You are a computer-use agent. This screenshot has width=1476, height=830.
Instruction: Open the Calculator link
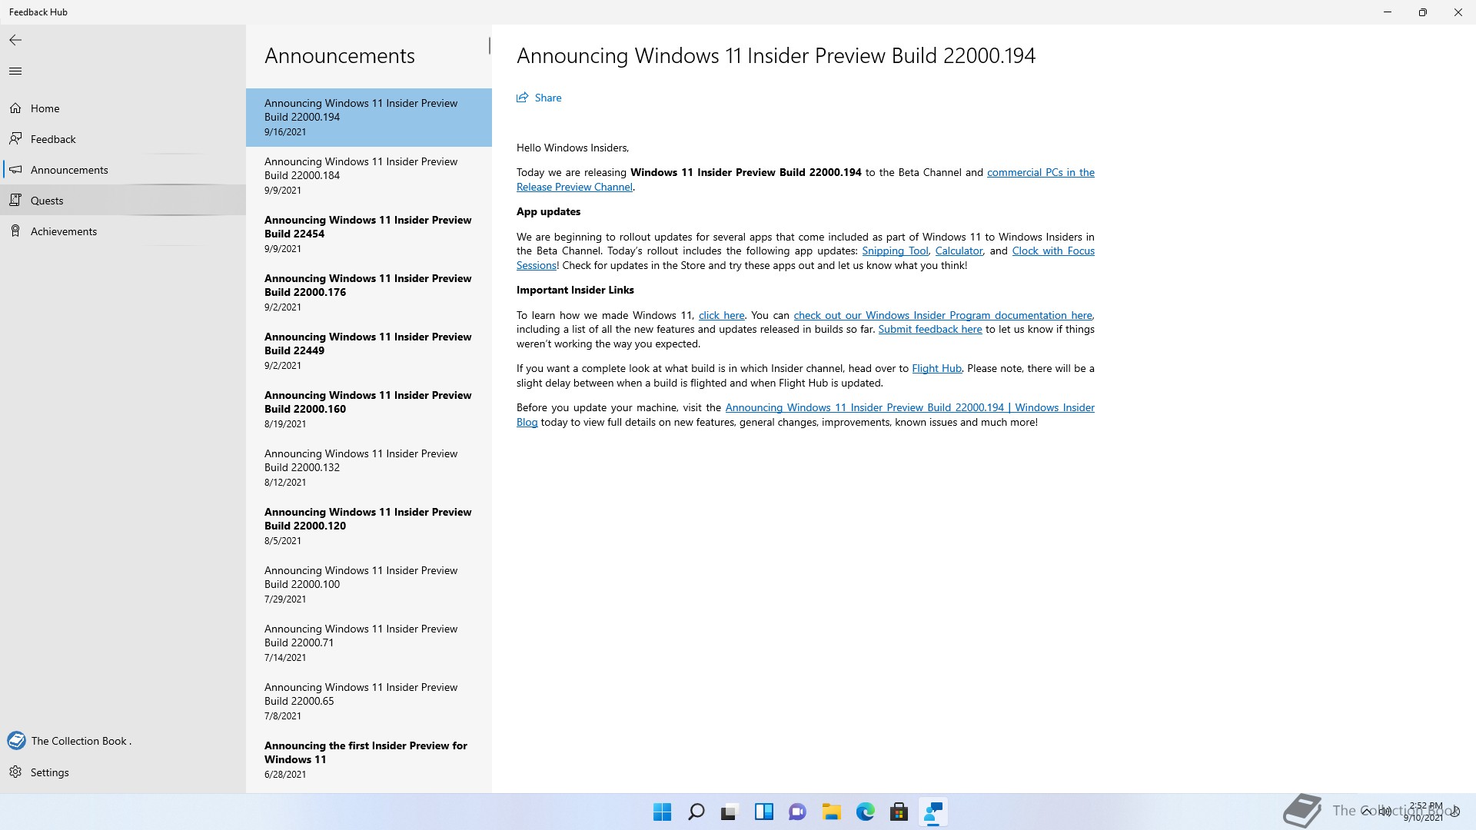[959, 251]
